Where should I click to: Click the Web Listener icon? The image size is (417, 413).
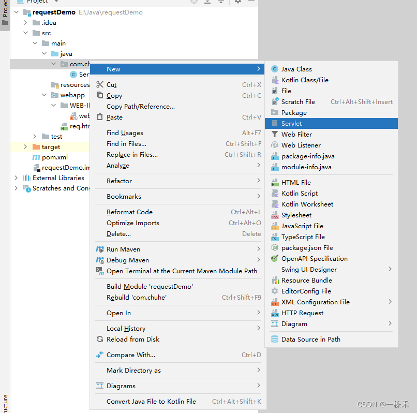(274, 145)
